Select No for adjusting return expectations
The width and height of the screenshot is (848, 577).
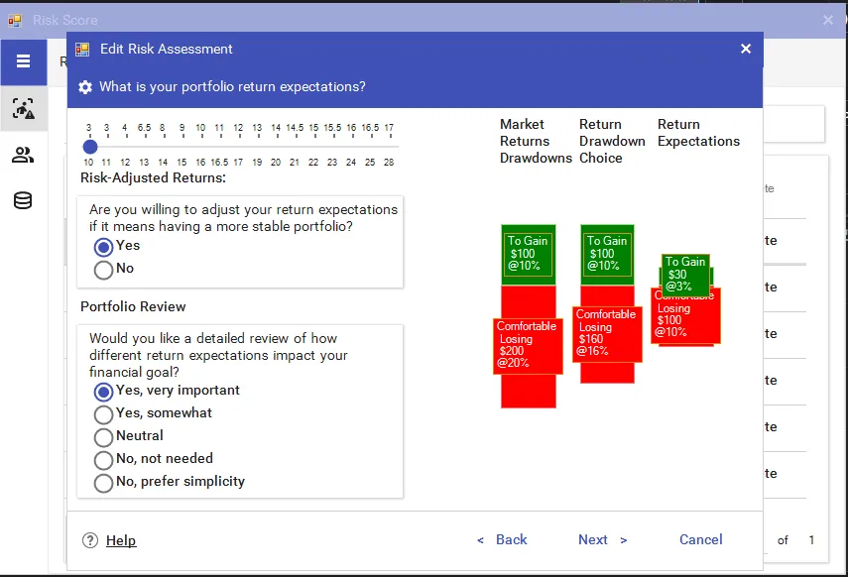[103, 270]
